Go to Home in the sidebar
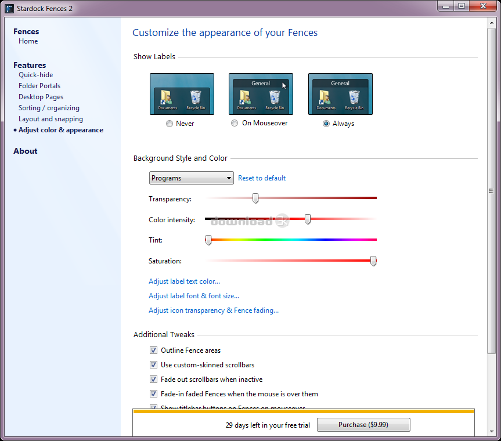 28,41
